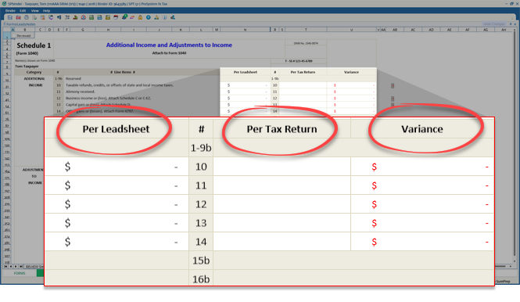
Task: Click the Hide Changes button
Action: click(x=493, y=24)
